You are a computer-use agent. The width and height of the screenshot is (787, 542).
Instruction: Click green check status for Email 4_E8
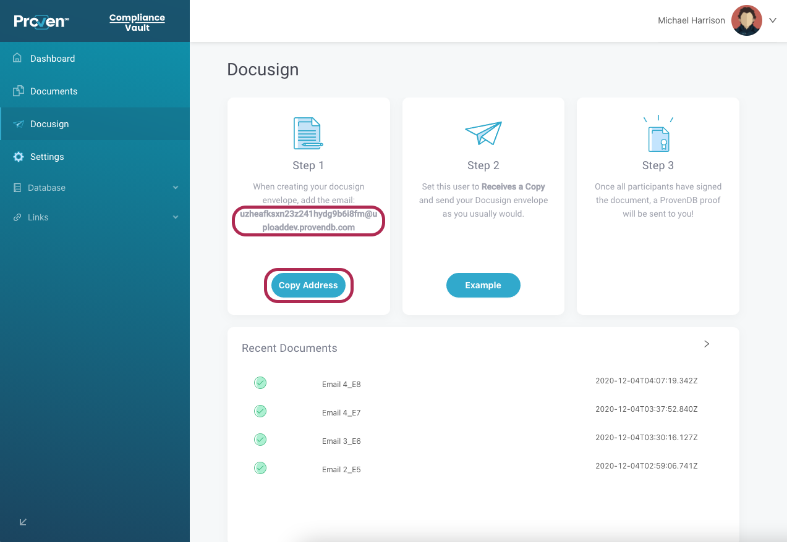coord(260,383)
